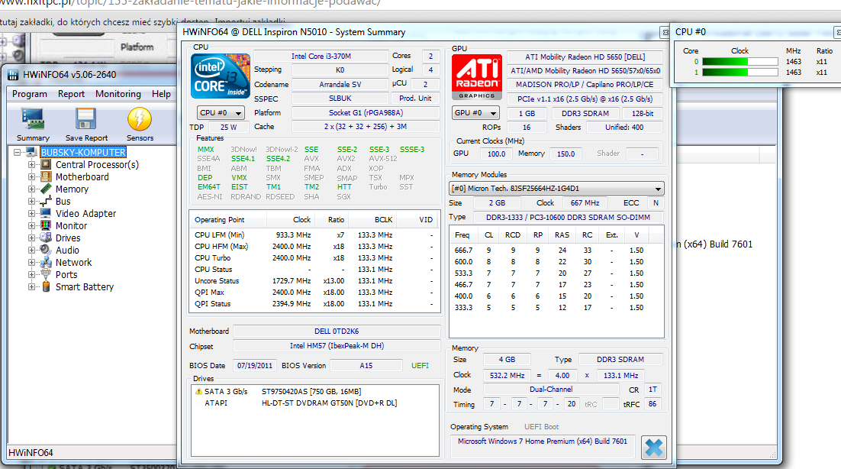Open the Monitoring menu
Viewport: 841px width, 469px height.
tap(118, 94)
